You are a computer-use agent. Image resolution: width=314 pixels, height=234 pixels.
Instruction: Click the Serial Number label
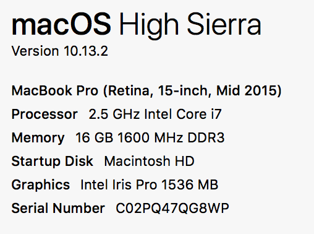(x=58, y=208)
